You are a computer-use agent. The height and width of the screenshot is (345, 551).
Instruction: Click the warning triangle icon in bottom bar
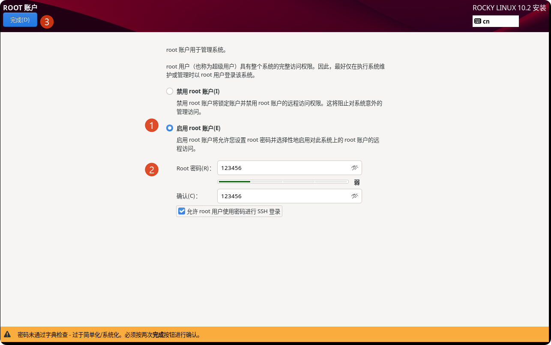tap(8, 335)
